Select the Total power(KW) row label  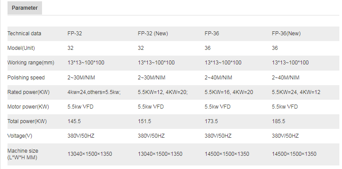(27, 121)
